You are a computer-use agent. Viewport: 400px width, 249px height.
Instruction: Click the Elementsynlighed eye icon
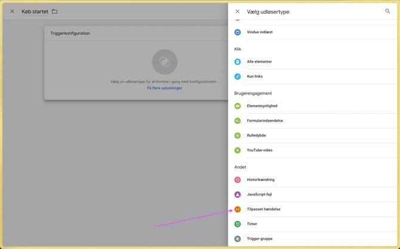coord(238,106)
